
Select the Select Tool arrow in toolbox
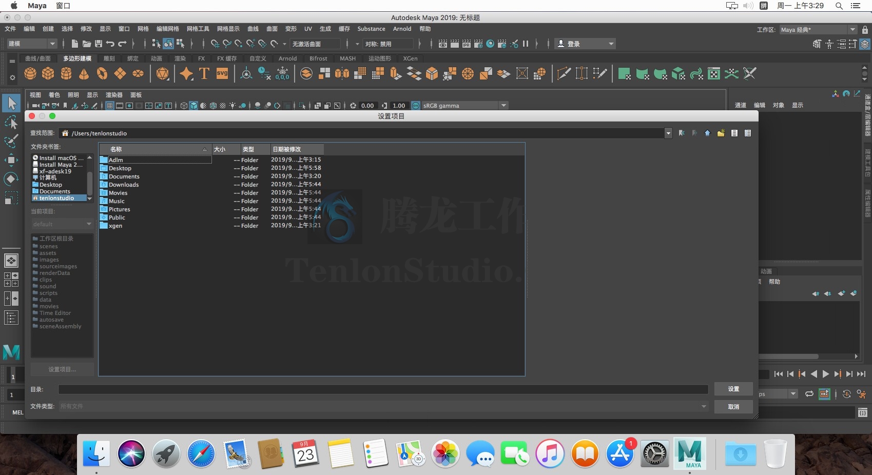11,103
